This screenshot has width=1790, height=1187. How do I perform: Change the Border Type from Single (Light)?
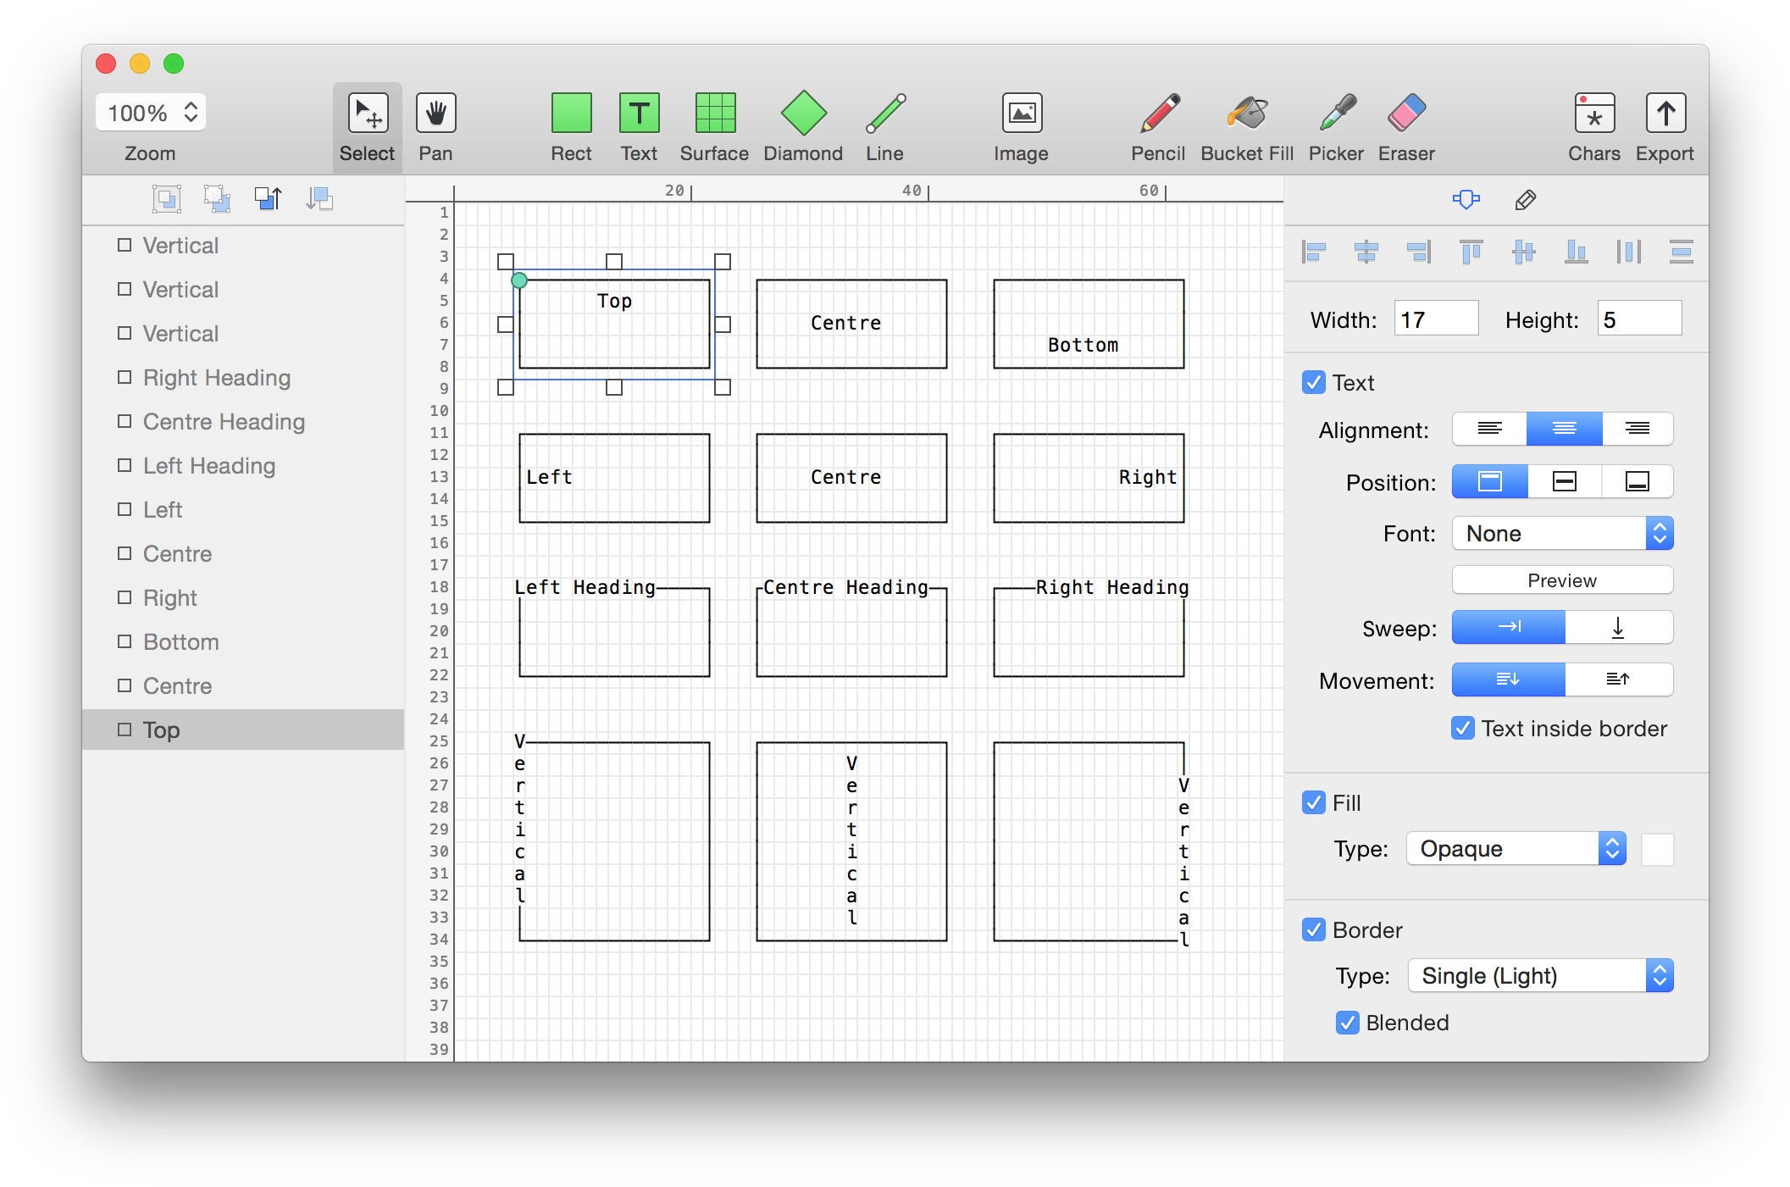click(1539, 975)
